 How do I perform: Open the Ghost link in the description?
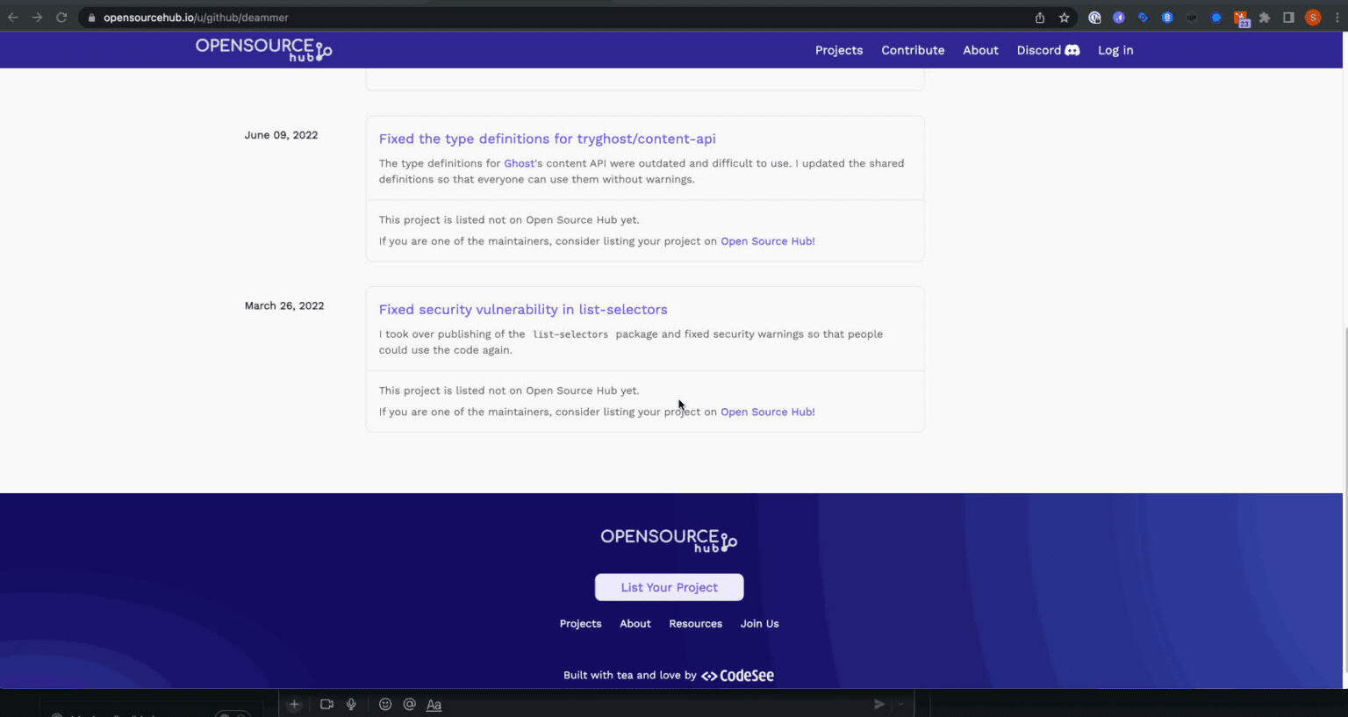coord(520,163)
